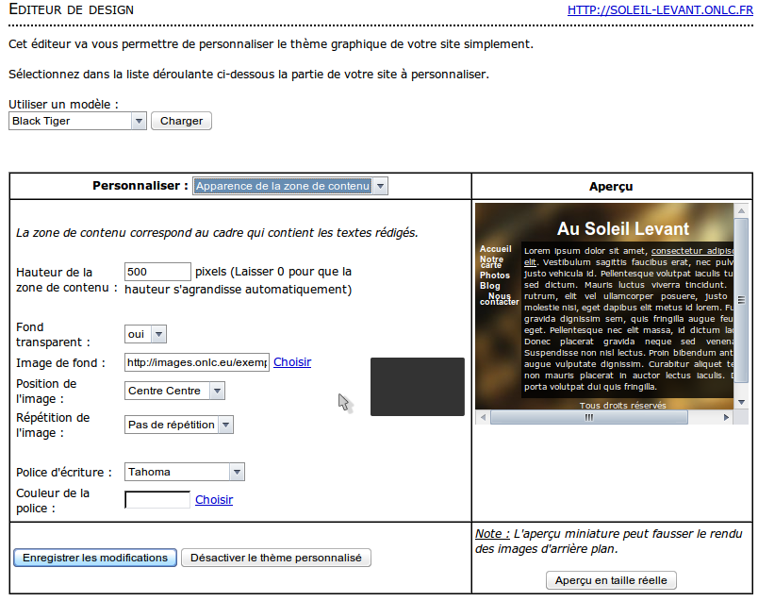Click preview scroll down arrow
This screenshot has width=758, height=601.
pyautogui.click(x=741, y=403)
